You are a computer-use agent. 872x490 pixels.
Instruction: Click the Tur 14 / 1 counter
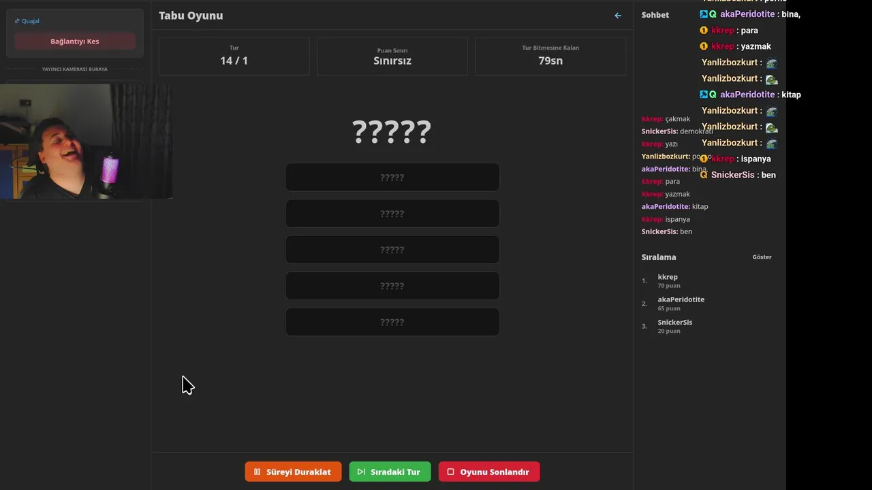(234, 56)
